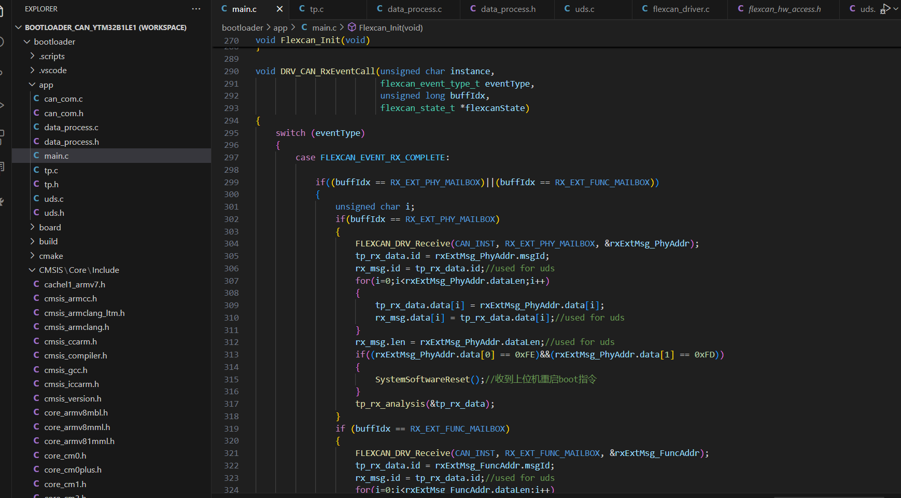Click the C icon beside uds.h file
901x498 pixels.
tap(36, 213)
